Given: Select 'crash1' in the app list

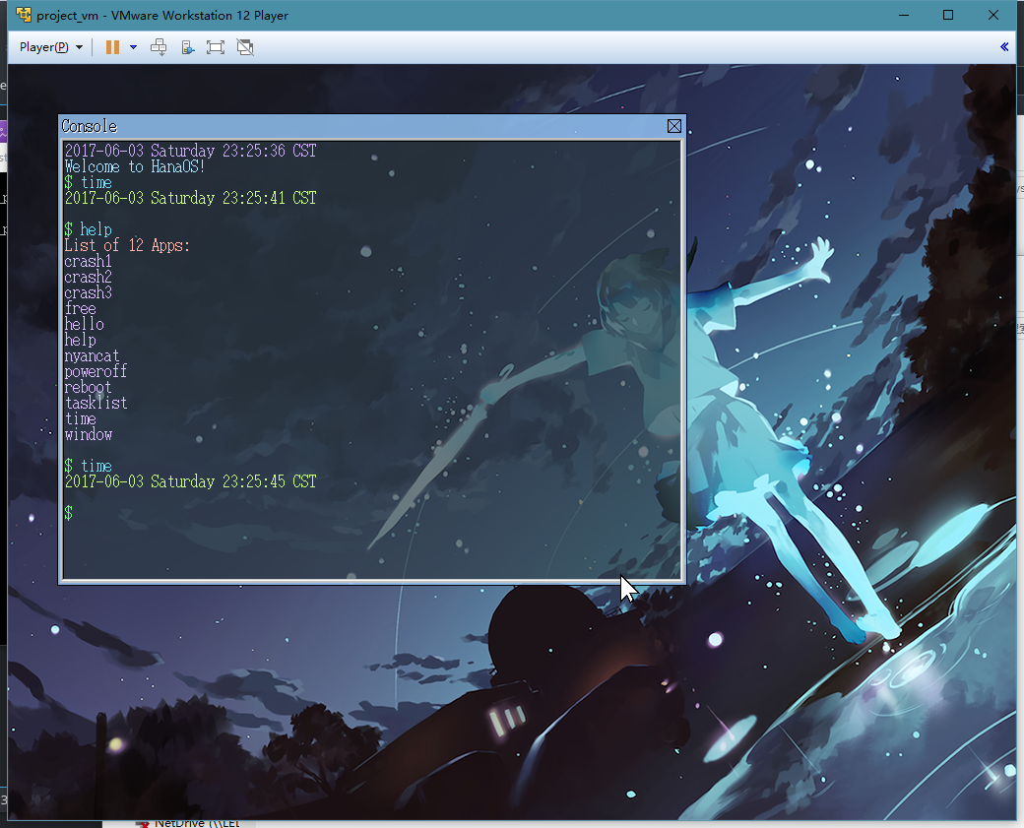Looking at the screenshot, I should click(88, 261).
